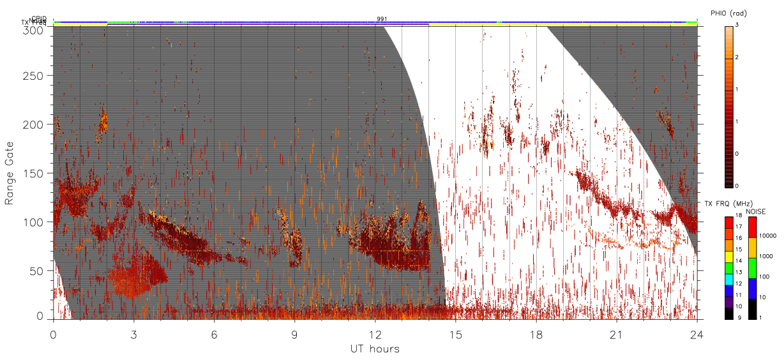Click x-axis tick label 12

click(375, 335)
